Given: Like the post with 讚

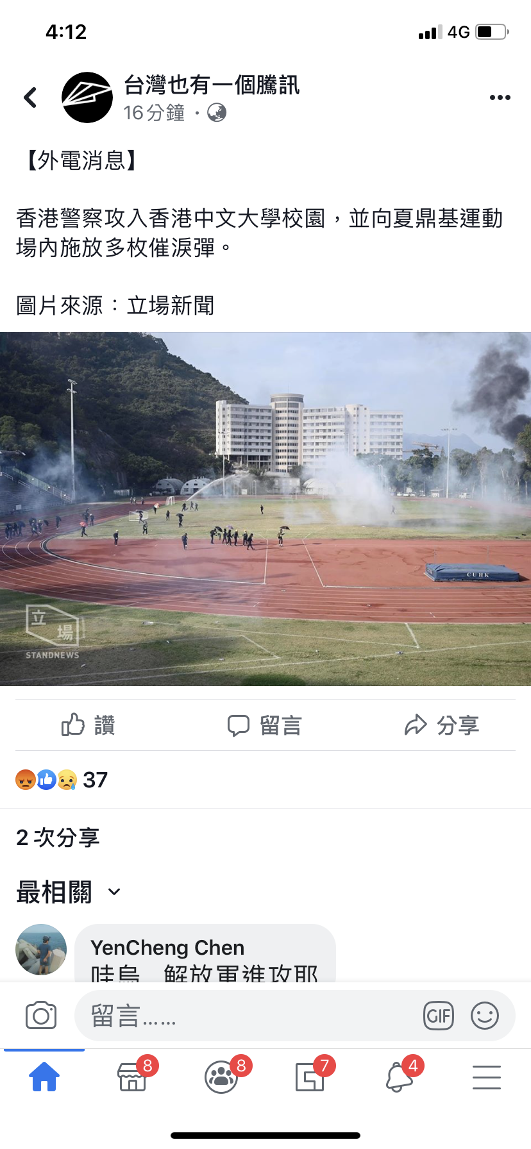Looking at the screenshot, I should 88,725.
